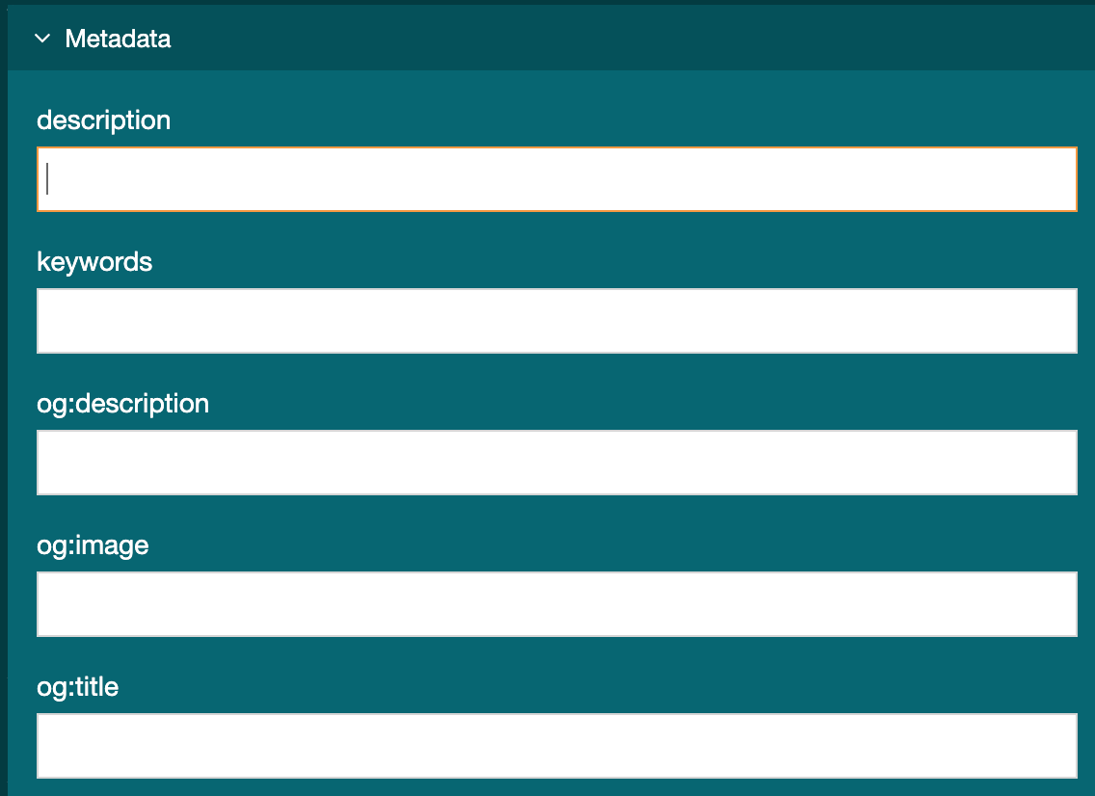Select the og:image label
1095x796 pixels.
pos(93,545)
